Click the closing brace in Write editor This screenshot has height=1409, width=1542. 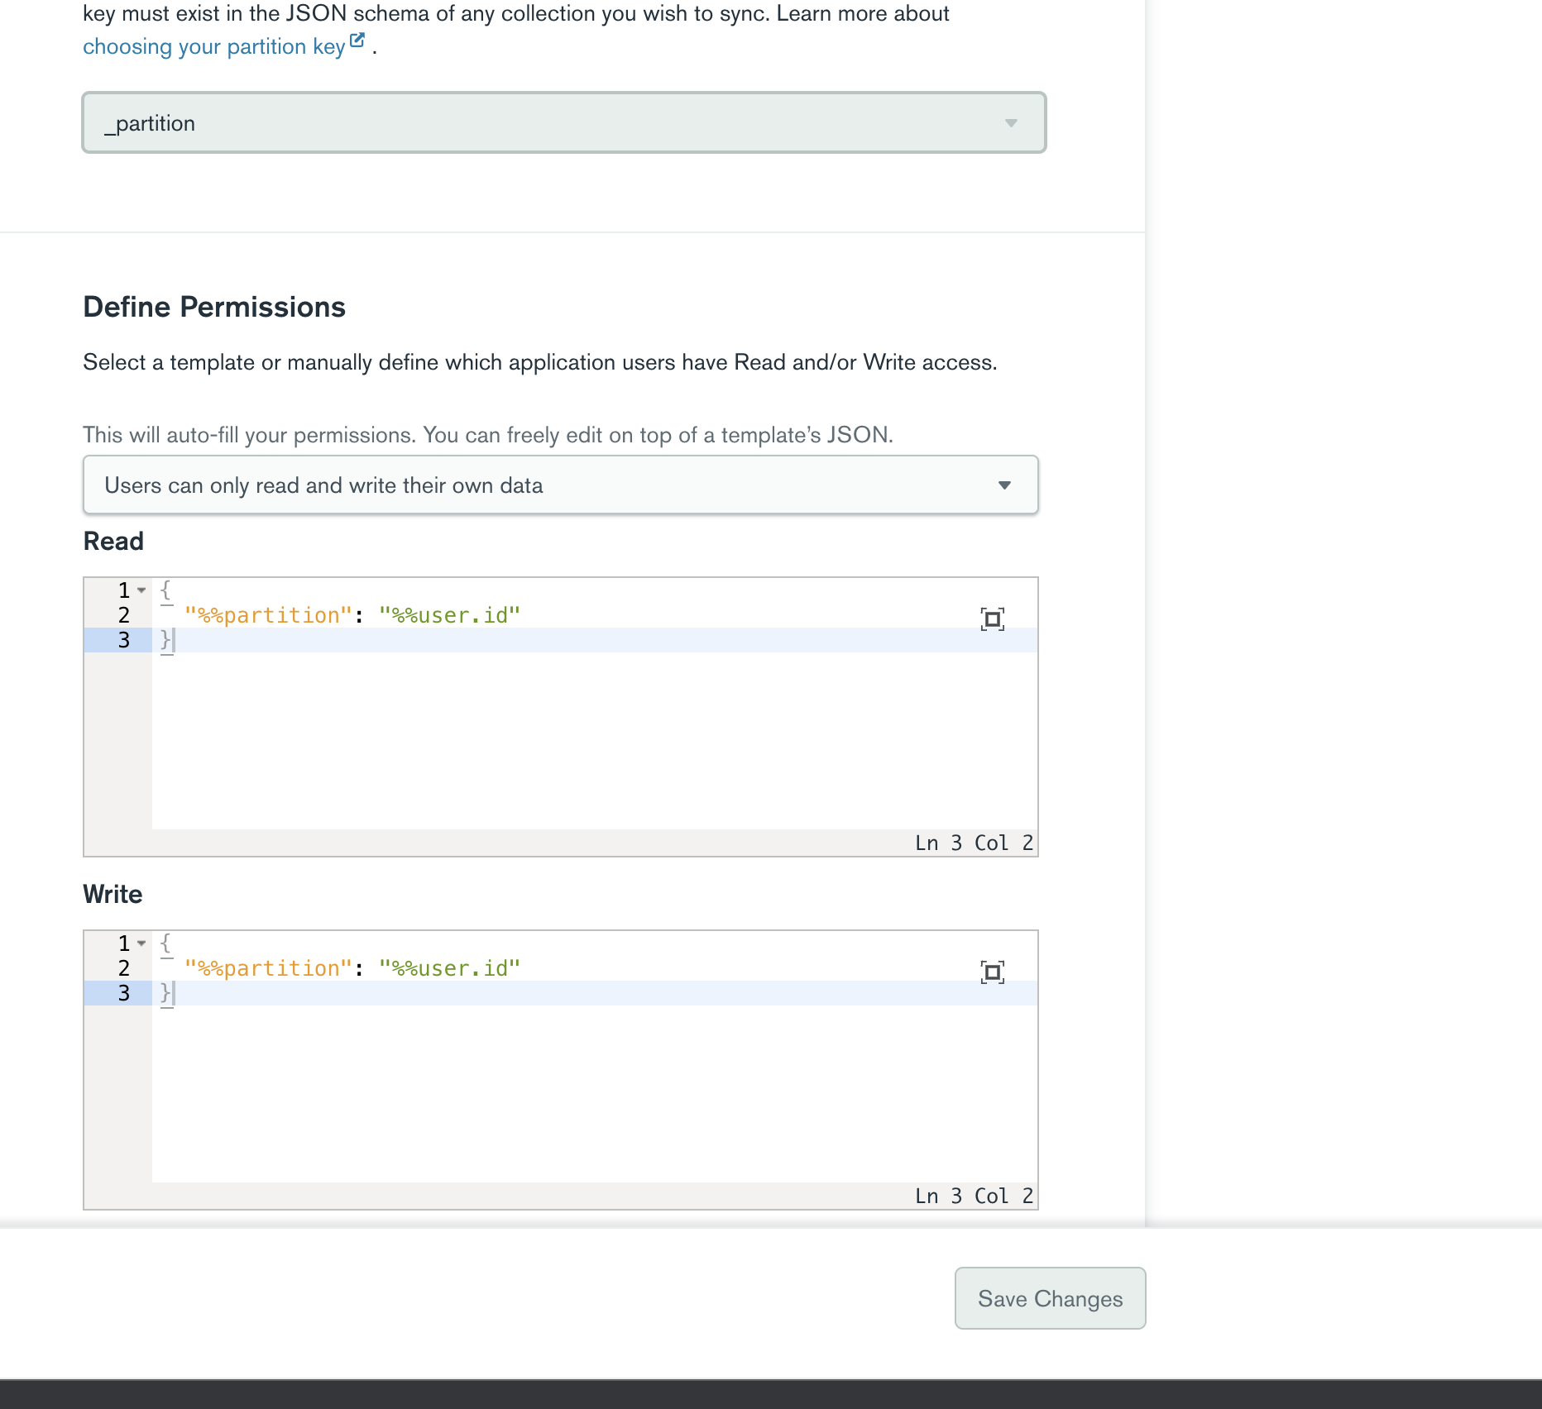pyautogui.click(x=165, y=993)
